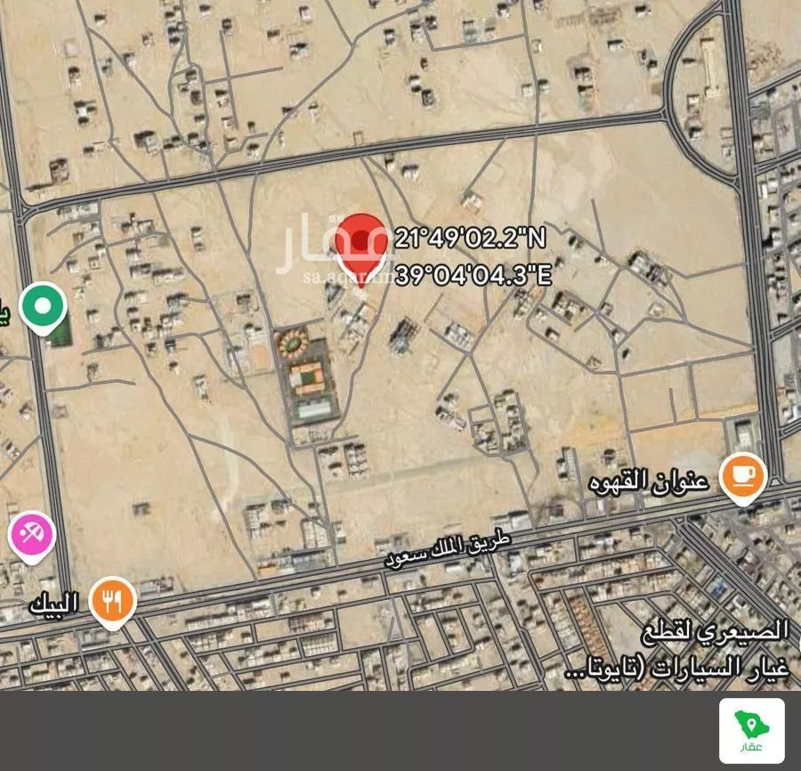Viewport: 801px width, 771px height.
Task: Click the طريق الملك سعود road label
Action: [448, 550]
